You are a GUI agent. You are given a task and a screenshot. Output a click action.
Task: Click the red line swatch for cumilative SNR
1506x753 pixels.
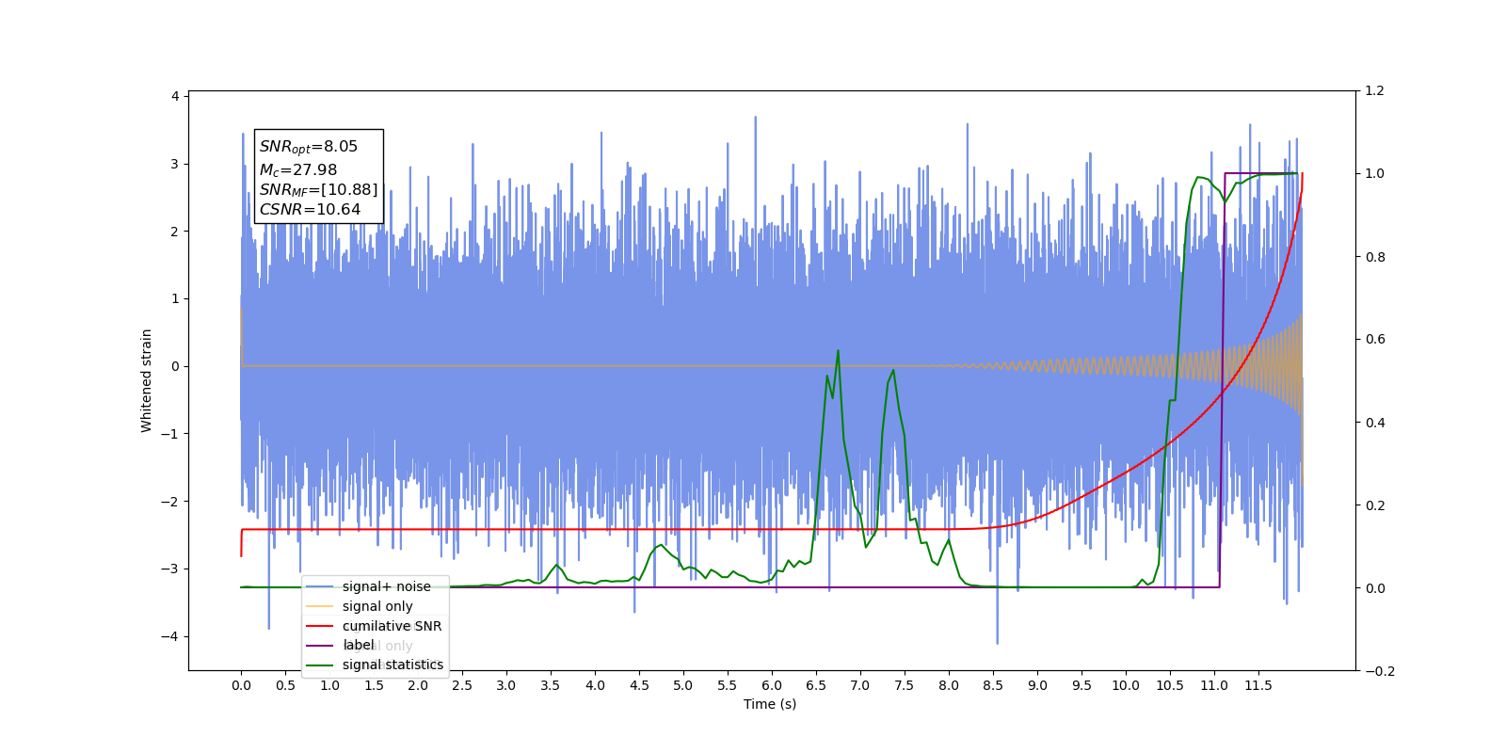coord(320,626)
